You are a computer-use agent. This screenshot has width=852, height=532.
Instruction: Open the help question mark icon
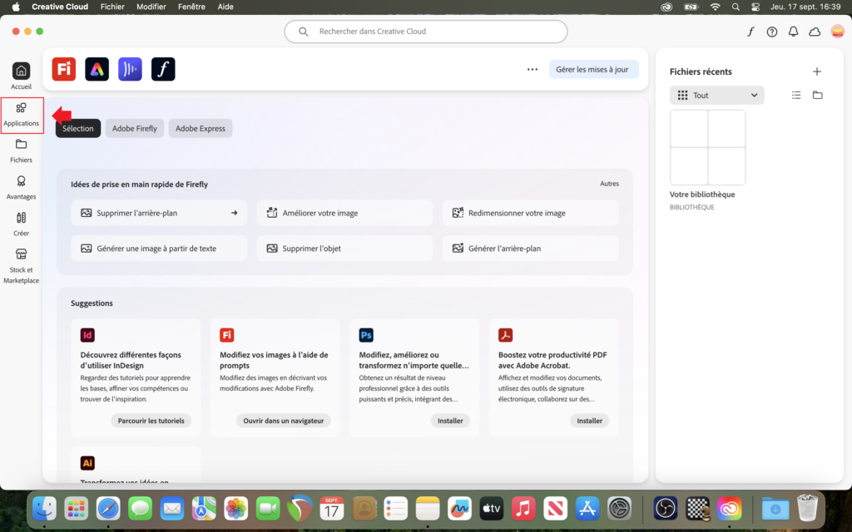click(771, 32)
